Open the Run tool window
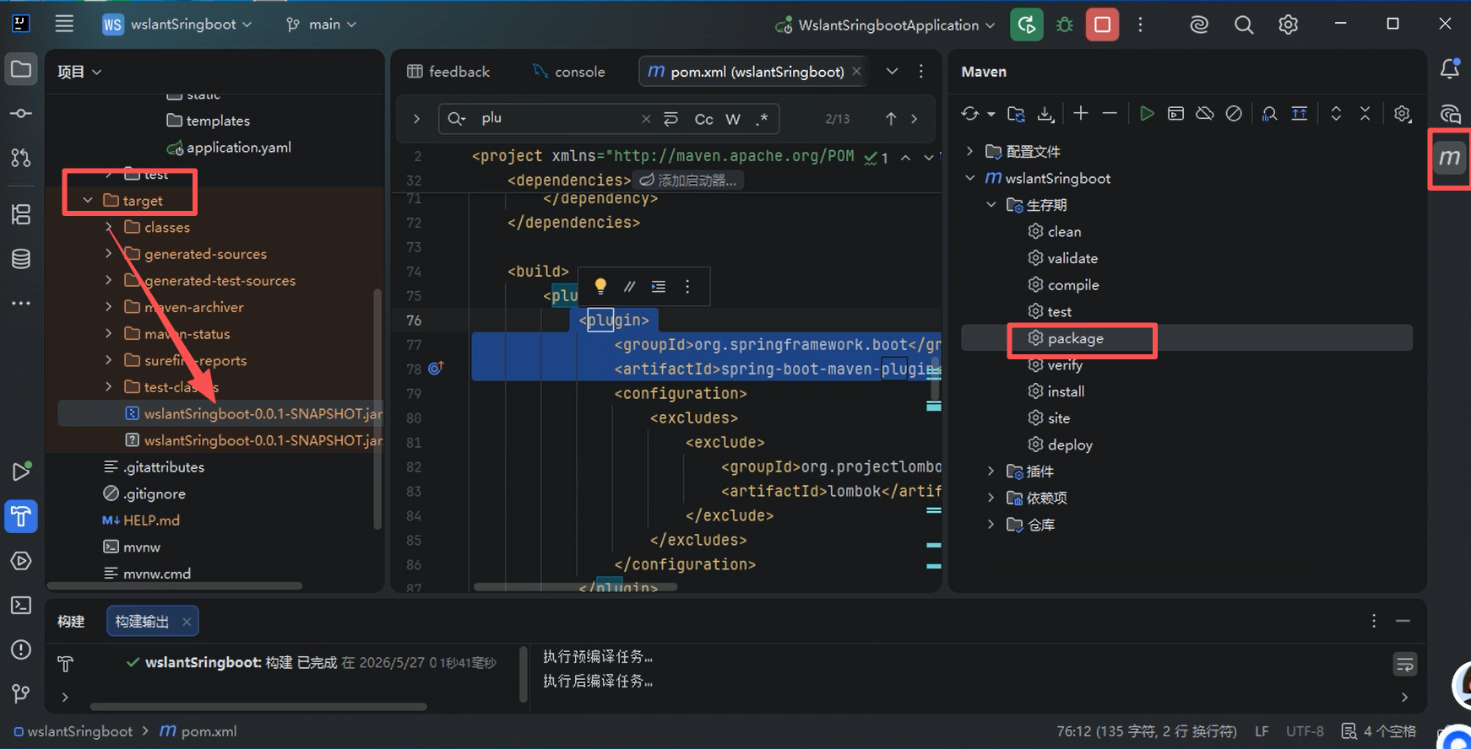 pyautogui.click(x=21, y=471)
